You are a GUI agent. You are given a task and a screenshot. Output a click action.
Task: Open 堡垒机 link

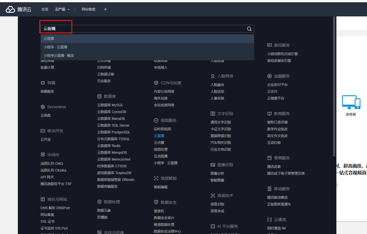(159, 211)
